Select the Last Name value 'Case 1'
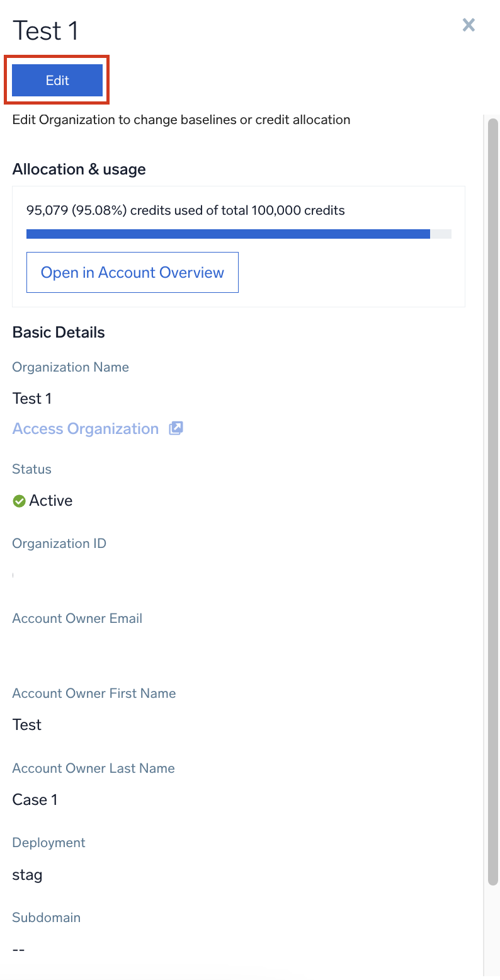 point(35,800)
